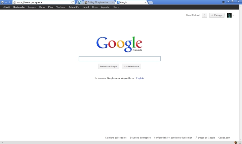This screenshot has width=242, height=144.
Task: Minimize the browser window
Action: pyautogui.click(x=229, y=1)
